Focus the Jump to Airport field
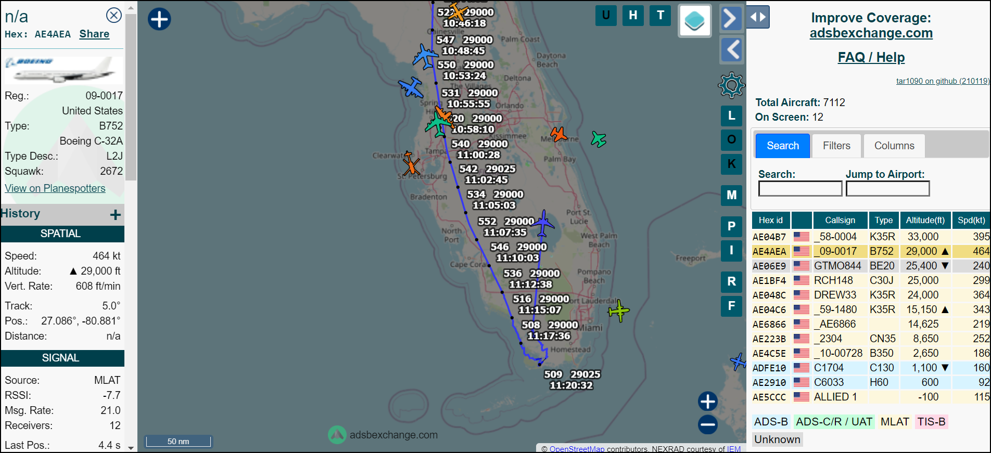 pos(887,188)
